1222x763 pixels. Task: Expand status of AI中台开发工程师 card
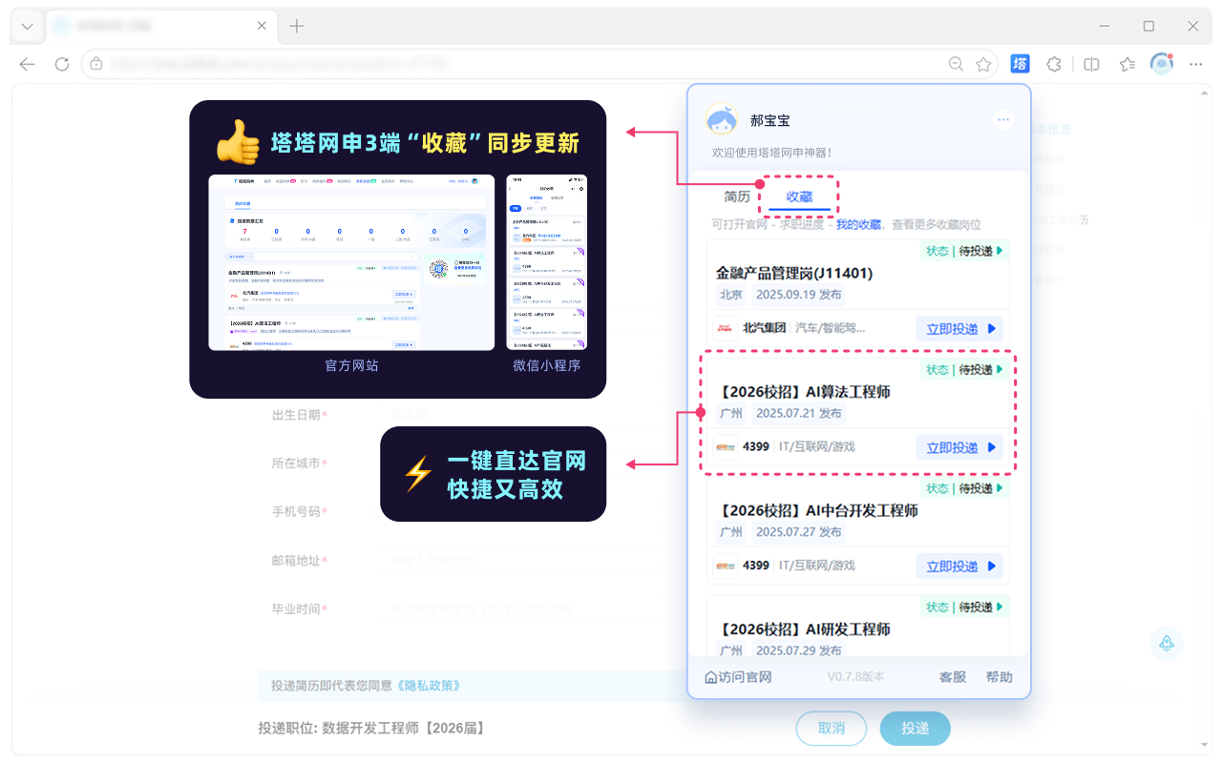click(x=965, y=488)
